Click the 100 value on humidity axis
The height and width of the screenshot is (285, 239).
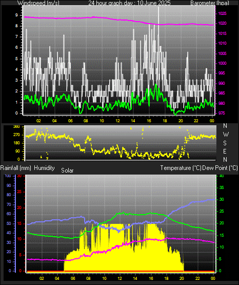8,176
